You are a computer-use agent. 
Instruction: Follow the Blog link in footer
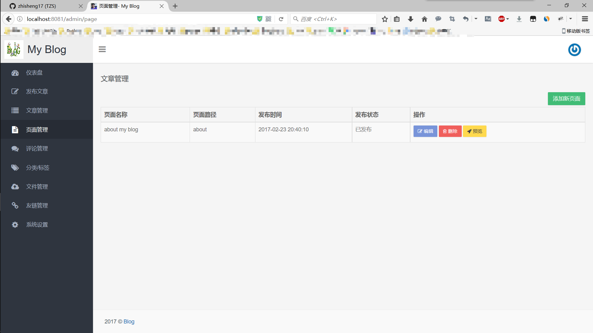tap(129, 322)
